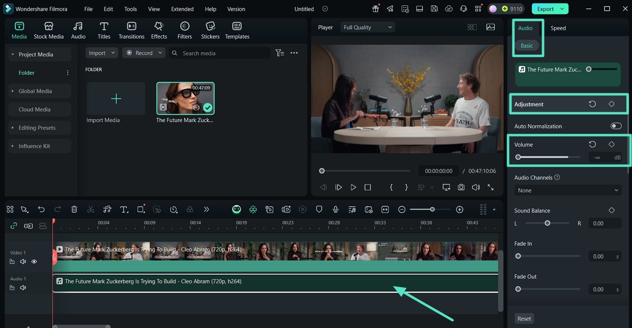Zoom out the timeline with minus icon

point(402,209)
